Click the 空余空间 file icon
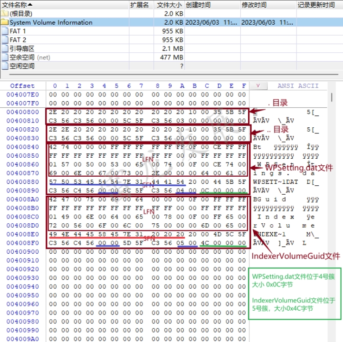343x342 pixels. [x=5, y=57]
